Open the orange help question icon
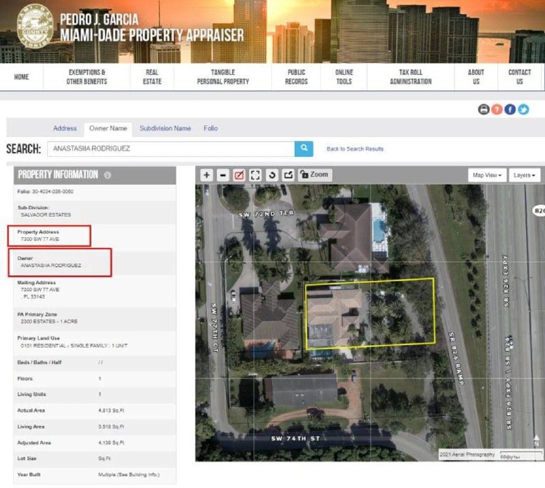Screen dimensions: 545x488 [x=497, y=109]
